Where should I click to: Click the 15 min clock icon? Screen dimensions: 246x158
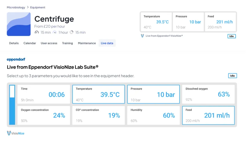pos(37,32)
